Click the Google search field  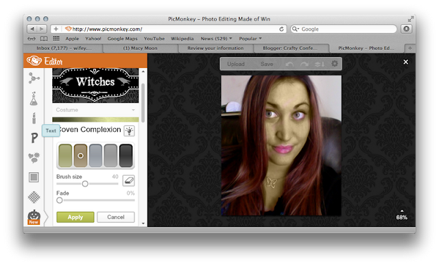pos(344,29)
